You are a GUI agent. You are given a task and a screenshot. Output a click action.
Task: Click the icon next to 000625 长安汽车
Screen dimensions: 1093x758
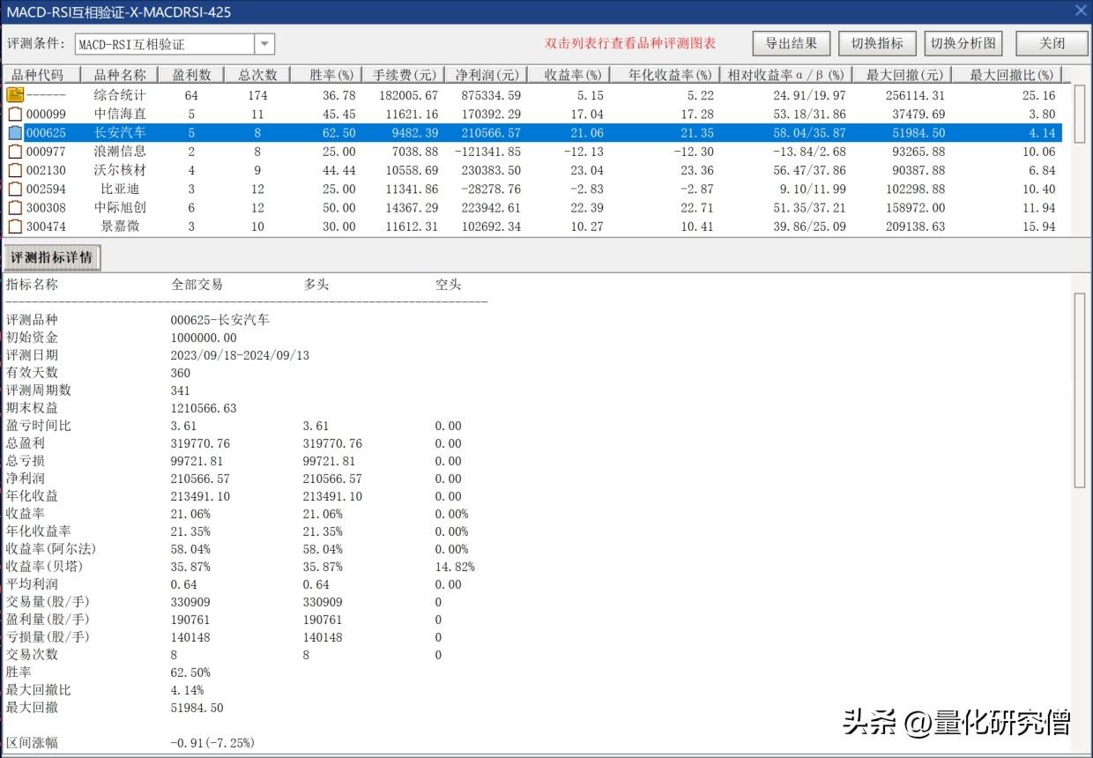coord(15,133)
